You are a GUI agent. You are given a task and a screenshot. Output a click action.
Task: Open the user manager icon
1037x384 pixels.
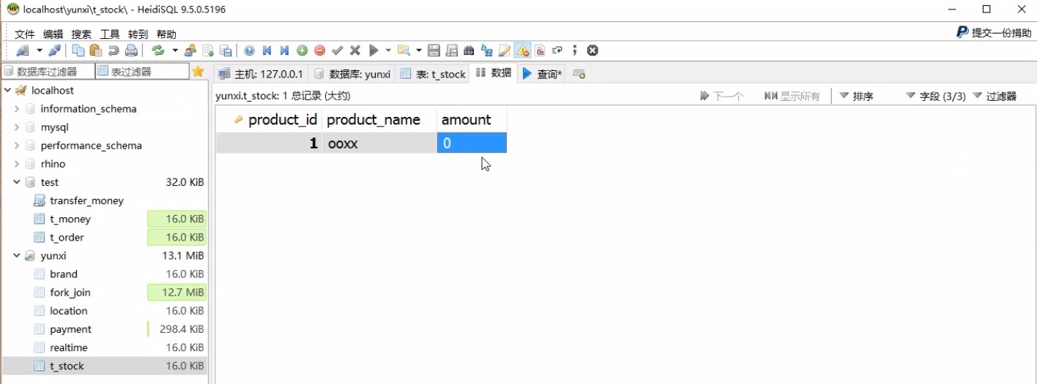[x=190, y=50]
